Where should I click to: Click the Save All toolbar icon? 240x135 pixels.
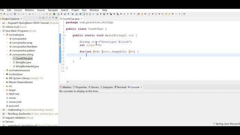coord(11,14)
